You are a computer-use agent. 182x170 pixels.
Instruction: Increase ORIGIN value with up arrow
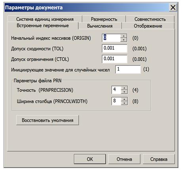tap(123, 36)
